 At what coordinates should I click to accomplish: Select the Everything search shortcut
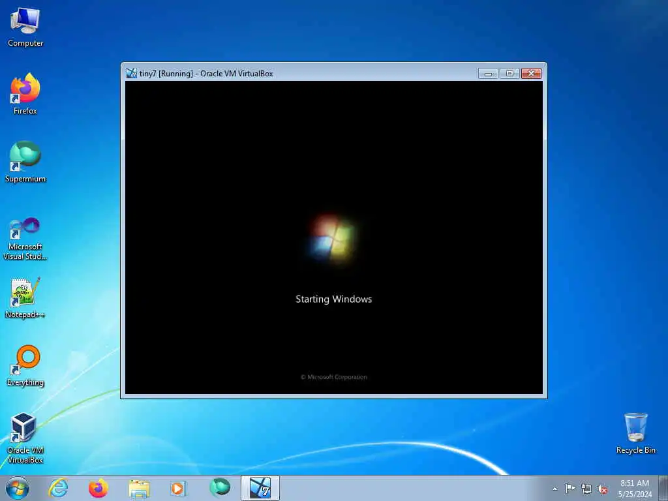(x=25, y=365)
